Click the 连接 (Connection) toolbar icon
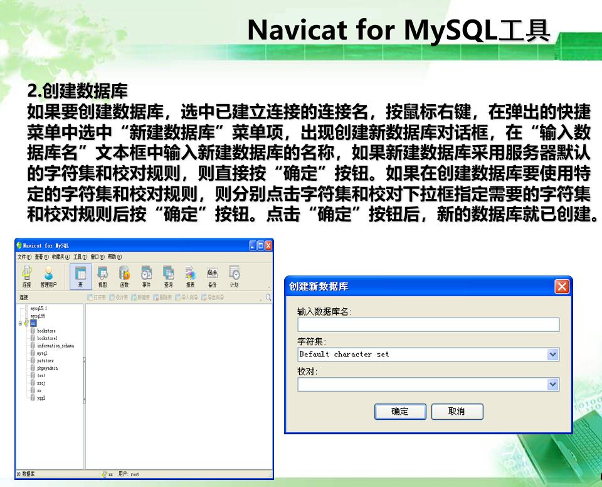The image size is (602, 487). click(26, 276)
